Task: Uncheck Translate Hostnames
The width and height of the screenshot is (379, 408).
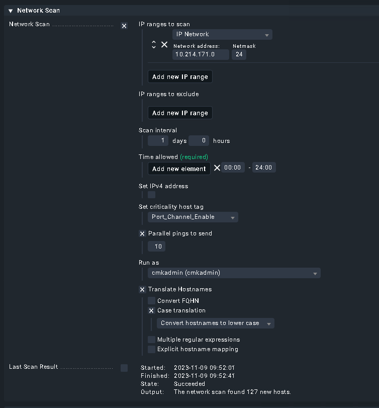Action: (x=142, y=289)
